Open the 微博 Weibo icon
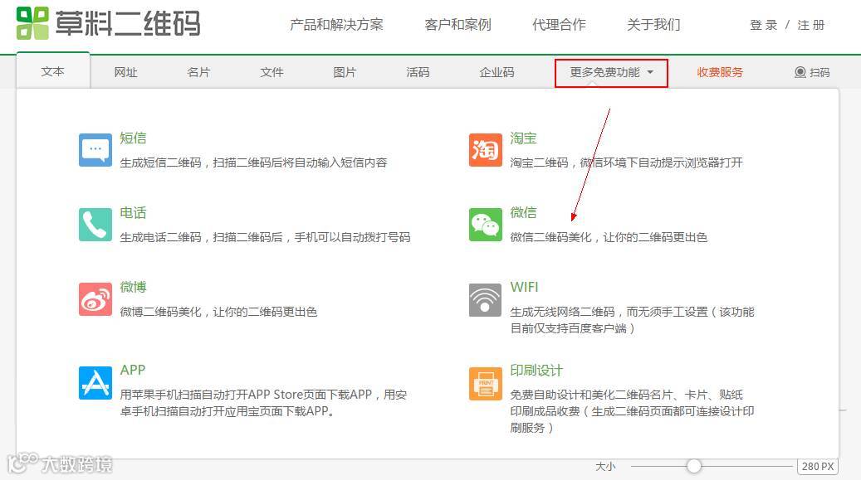Viewport: 861px width, 480px height. point(95,299)
